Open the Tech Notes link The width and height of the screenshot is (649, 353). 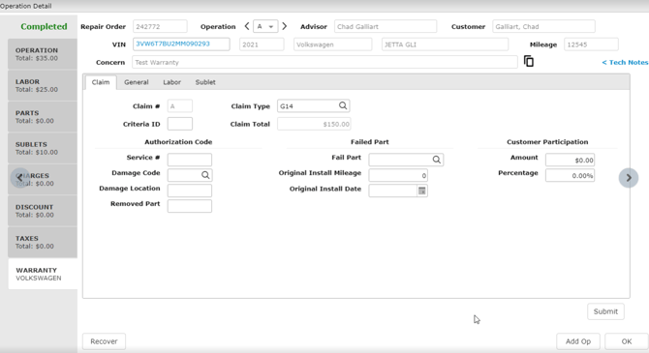pyautogui.click(x=625, y=62)
